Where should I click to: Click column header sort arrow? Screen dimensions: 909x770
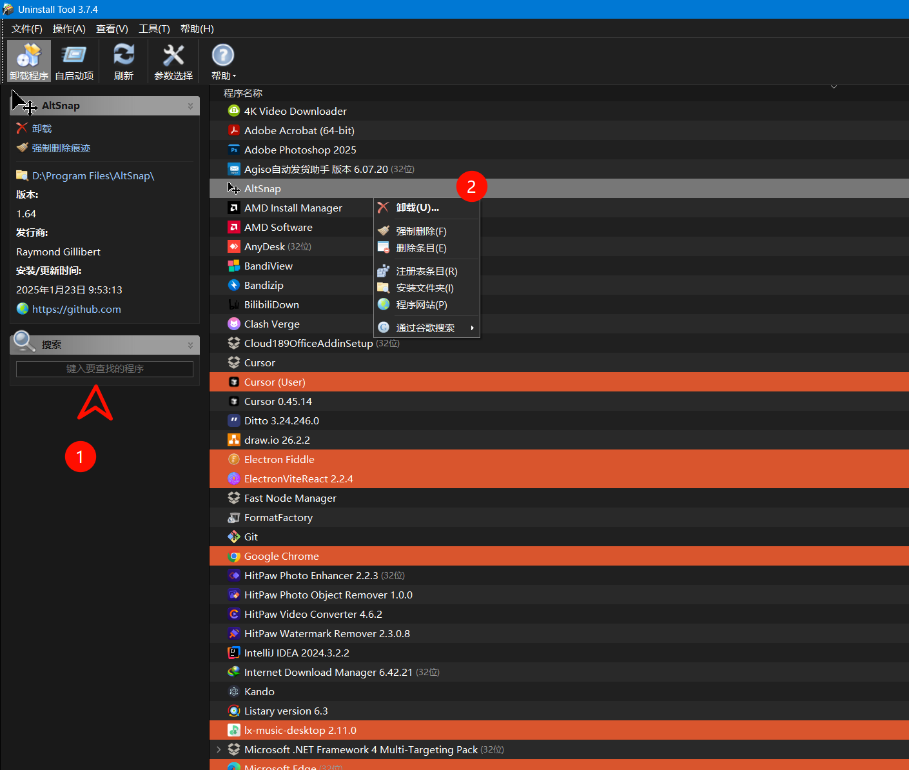(x=834, y=87)
